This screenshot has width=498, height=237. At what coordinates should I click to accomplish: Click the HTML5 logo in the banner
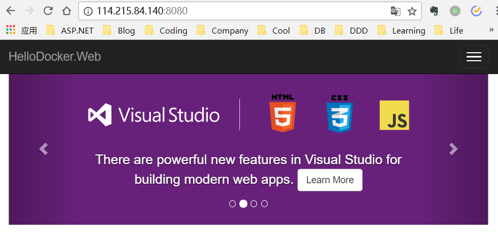[x=283, y=113]
